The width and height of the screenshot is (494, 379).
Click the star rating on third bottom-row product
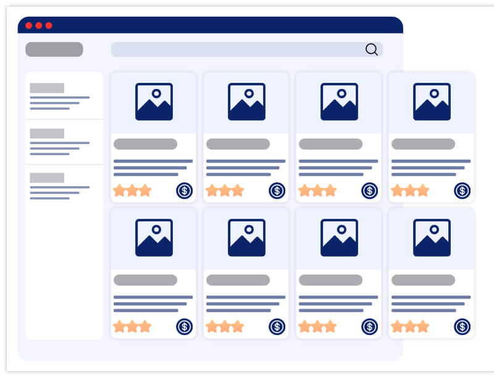[x=317, y=326]
